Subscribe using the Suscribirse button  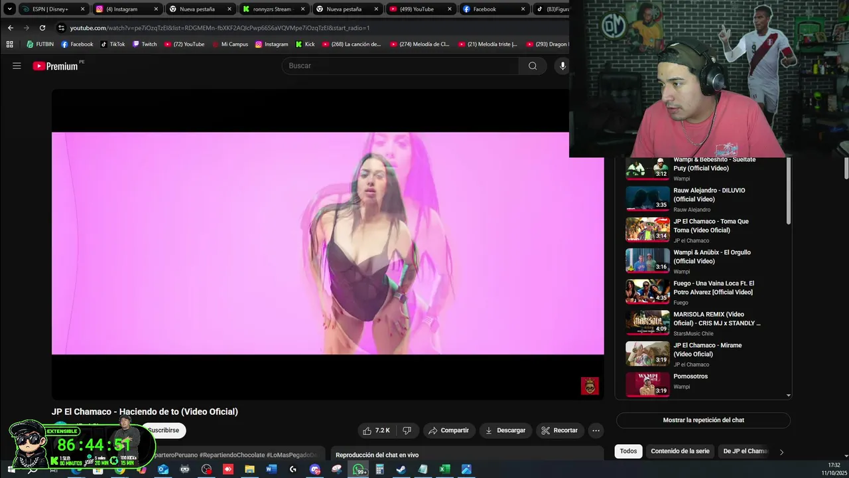tap(164, 430)
